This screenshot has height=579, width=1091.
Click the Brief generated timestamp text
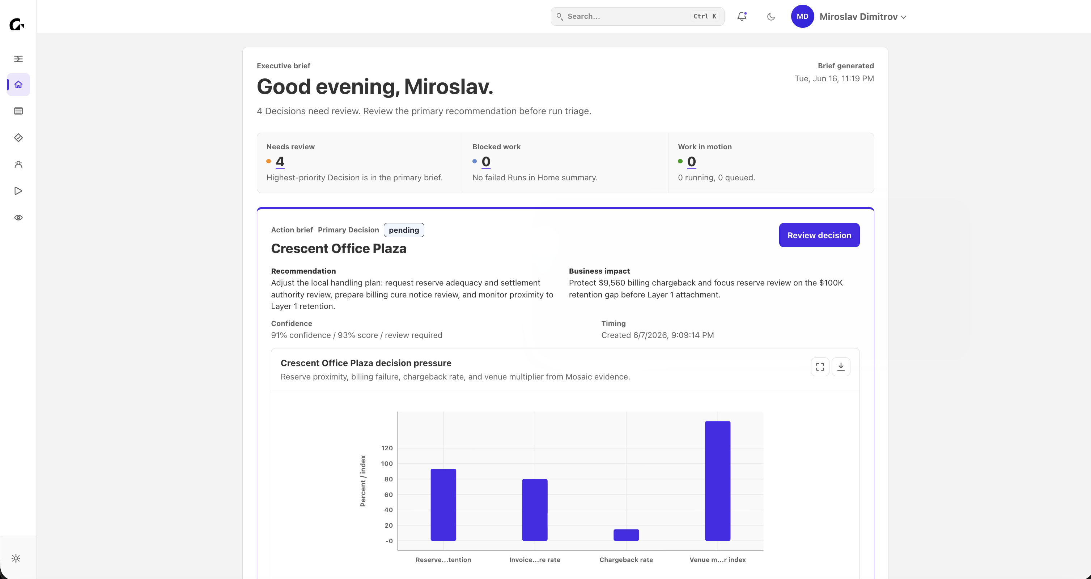pyautogui.click(x=834, y=79)
